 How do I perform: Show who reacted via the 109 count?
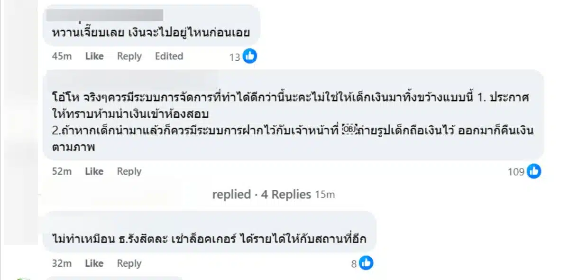pyautogui.click(x=516, y=172)
